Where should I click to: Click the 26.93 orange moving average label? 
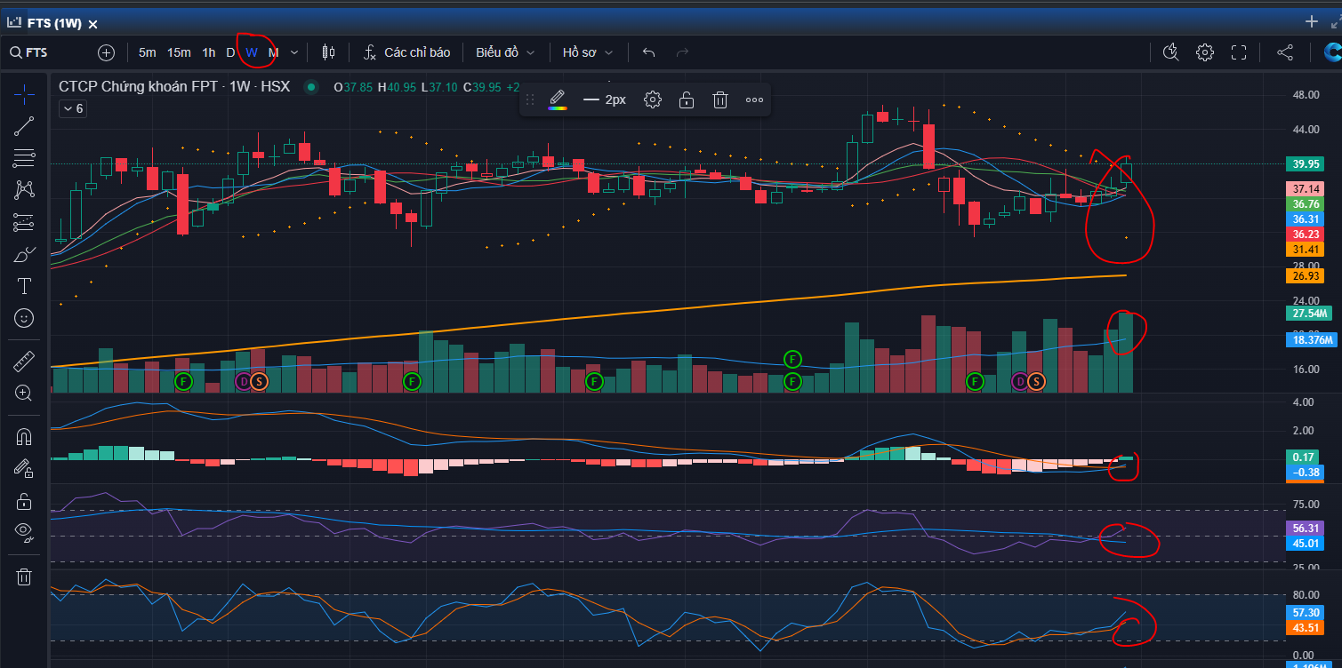click(1306, 276)
